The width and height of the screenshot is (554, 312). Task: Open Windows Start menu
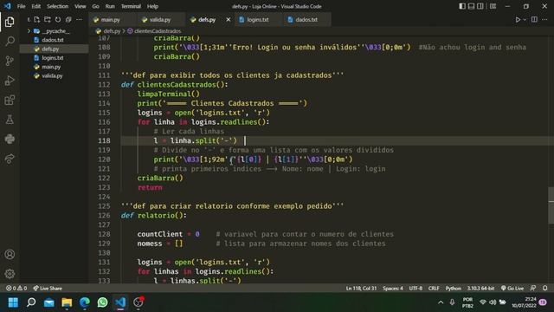pyautogui.click(x=13, y=302)
